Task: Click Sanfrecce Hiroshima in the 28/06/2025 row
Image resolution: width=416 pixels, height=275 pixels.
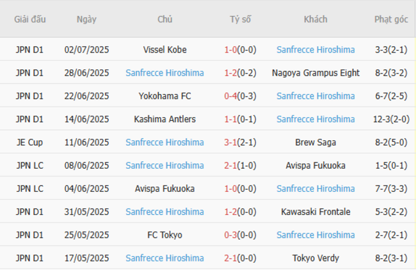Action: point(164,73)
